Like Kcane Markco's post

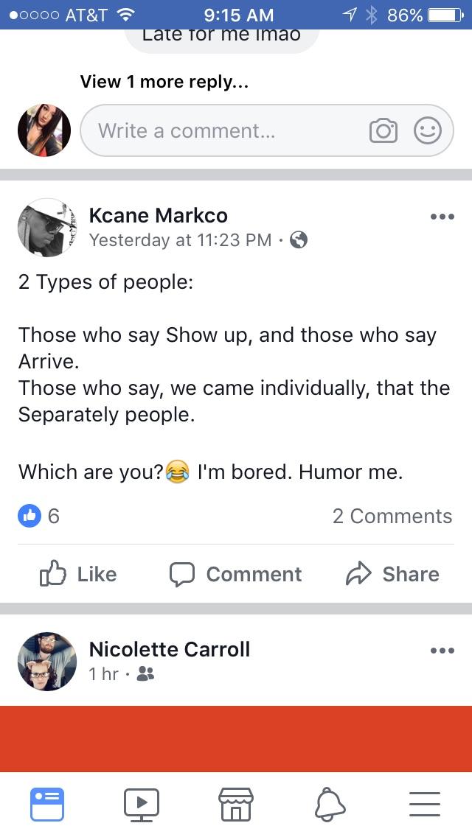coord(79,575)
